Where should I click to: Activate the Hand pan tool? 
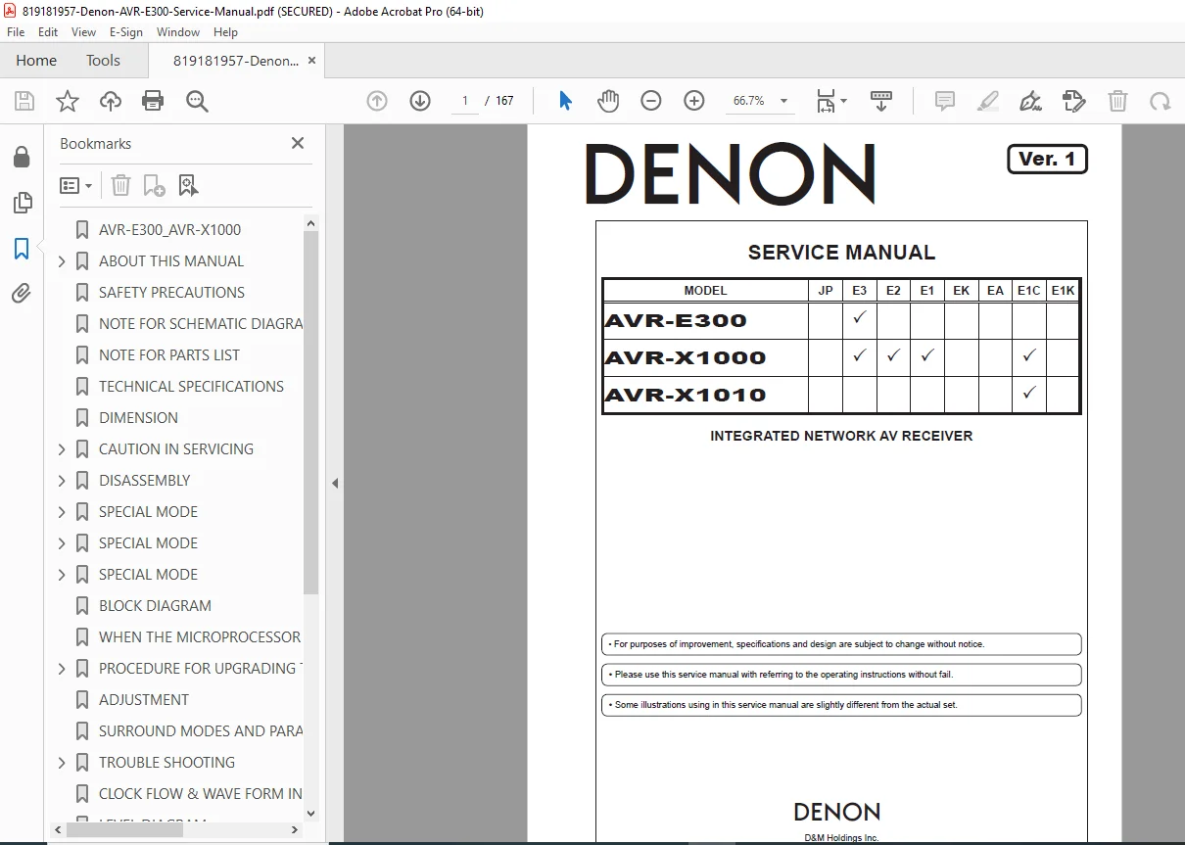[x=608, y=101]
